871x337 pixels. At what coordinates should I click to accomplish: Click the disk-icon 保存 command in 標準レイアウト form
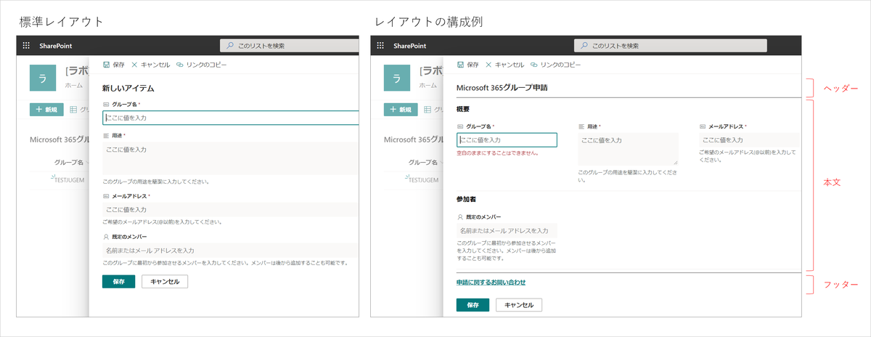tap(113, 65)
